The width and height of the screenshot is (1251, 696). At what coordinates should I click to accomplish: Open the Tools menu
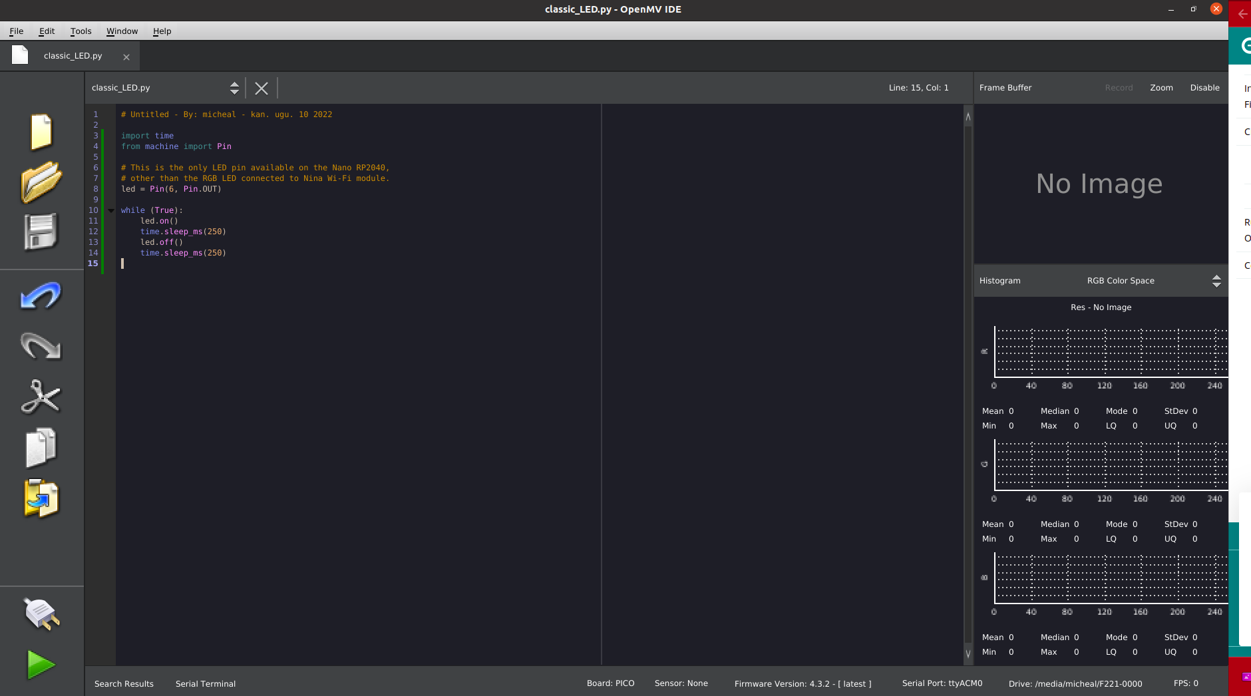81,31
